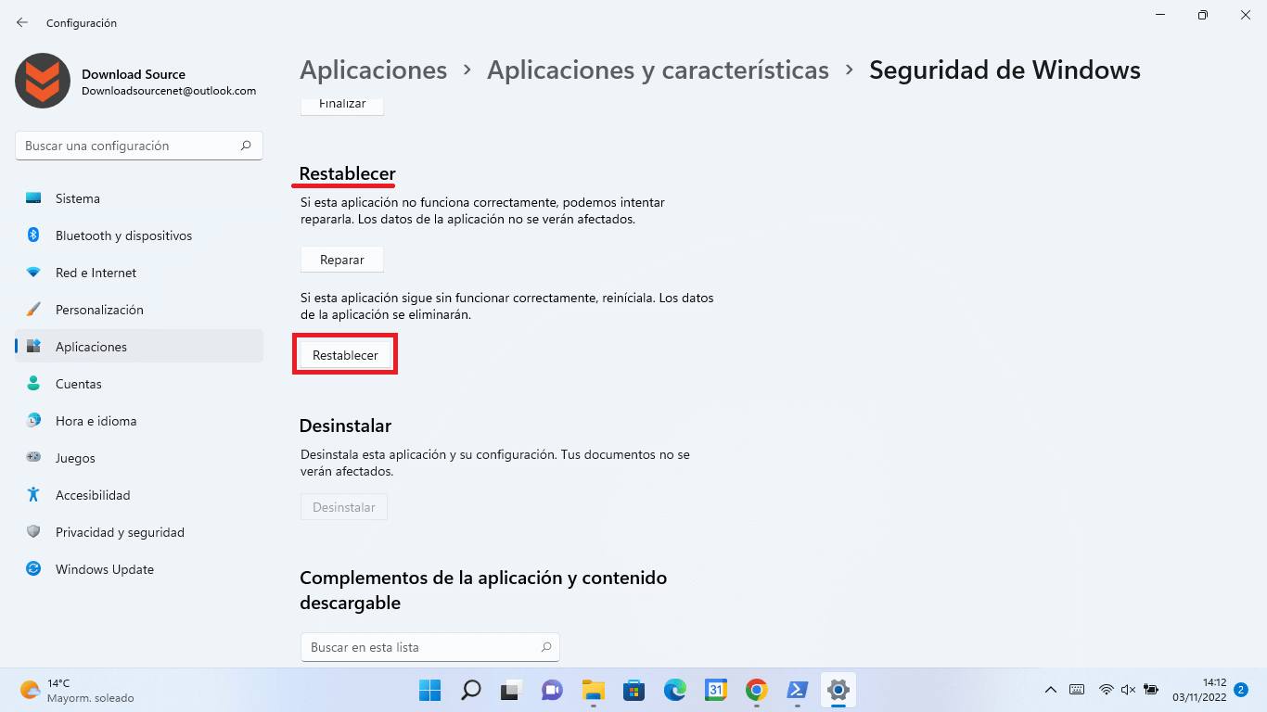Click the Seguridad de Windows page title
Screen dimensions: 1267x712
[1005, 70]
